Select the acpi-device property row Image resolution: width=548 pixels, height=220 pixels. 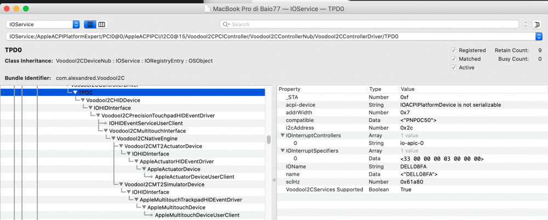pyautogui.click(x=413, y=105)
